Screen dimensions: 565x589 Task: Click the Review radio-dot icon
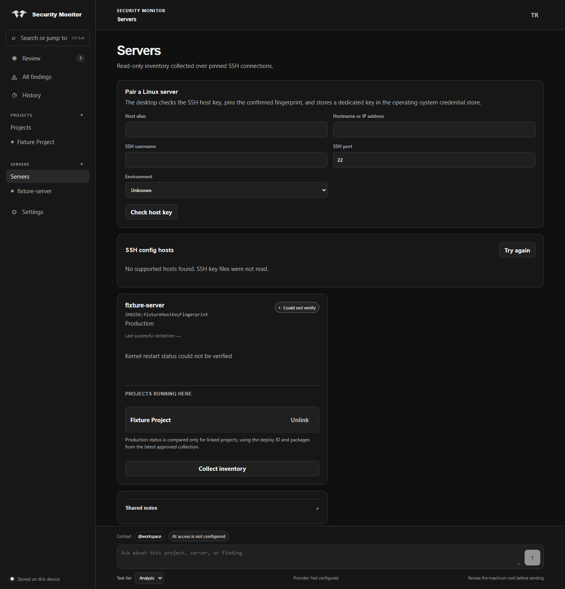(x=15, y=59)
